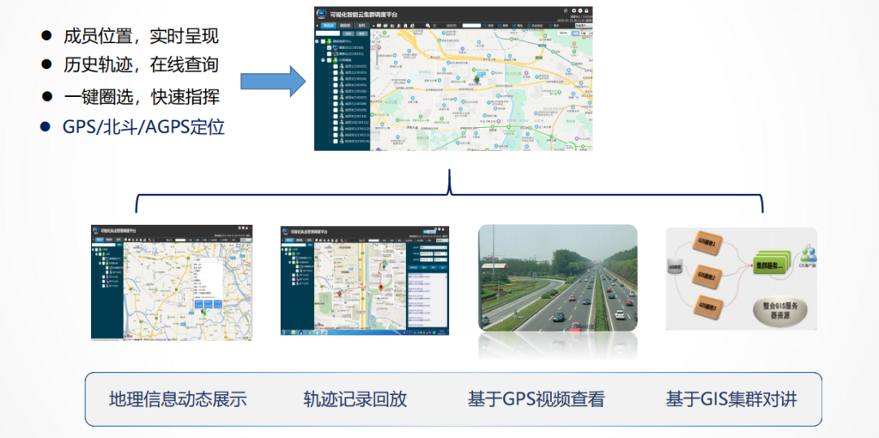Select the red marker at the map's left edge
Viewport: 879px width, 438px height.
(x=379, y=47)
